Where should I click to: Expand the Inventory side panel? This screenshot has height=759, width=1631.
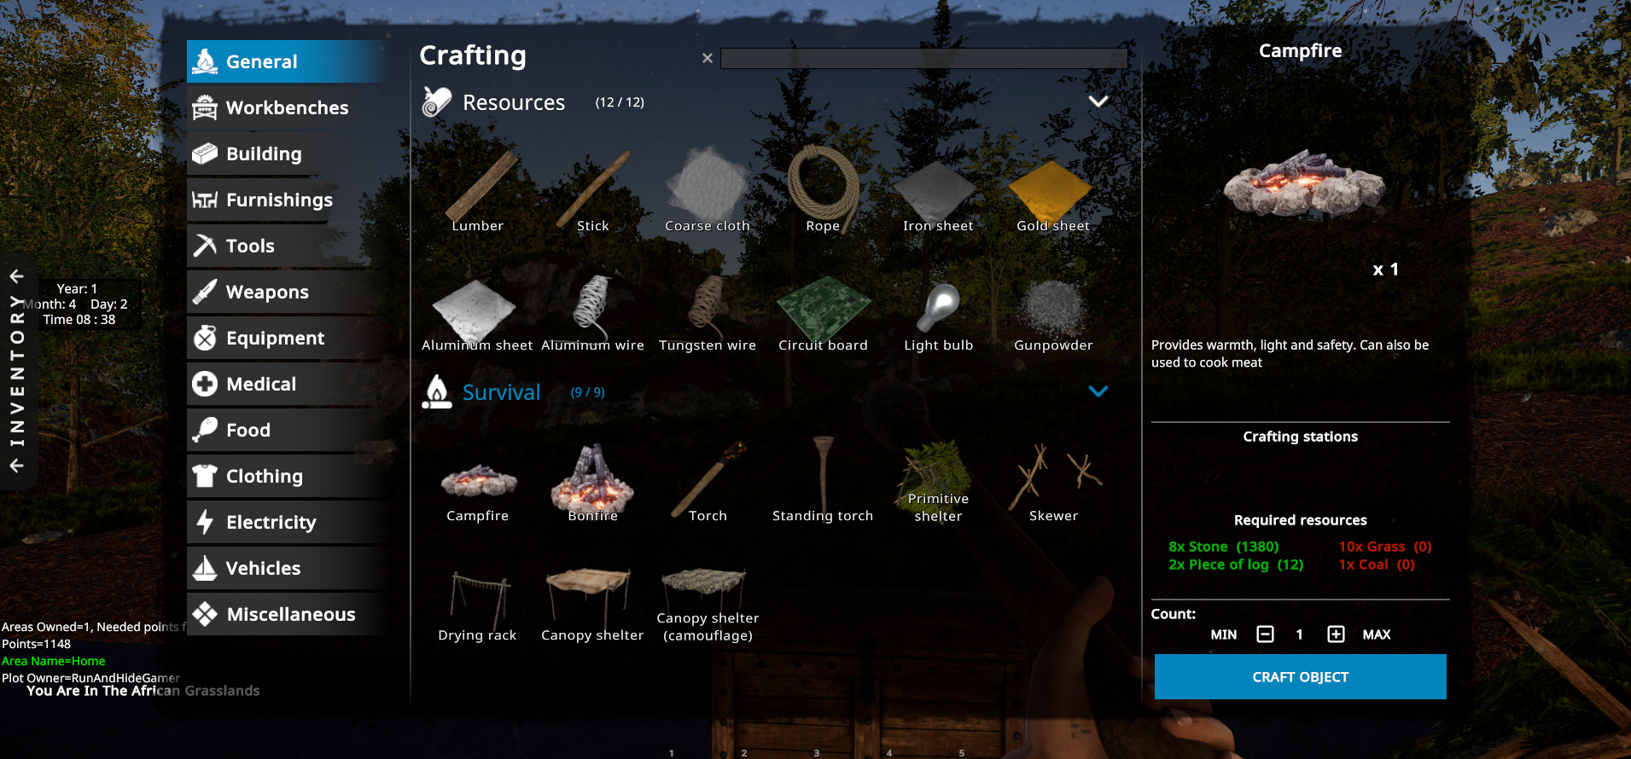17,371
